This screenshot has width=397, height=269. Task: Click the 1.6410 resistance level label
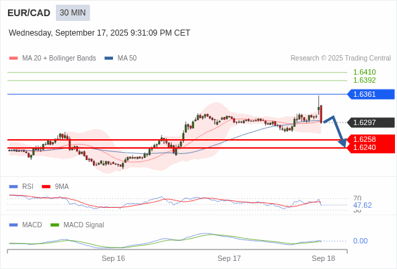[364, 72]
